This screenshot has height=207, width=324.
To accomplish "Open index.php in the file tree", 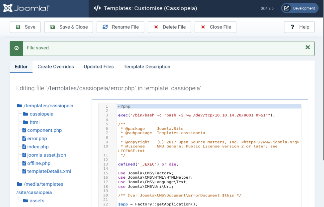I will click(38, 147).
